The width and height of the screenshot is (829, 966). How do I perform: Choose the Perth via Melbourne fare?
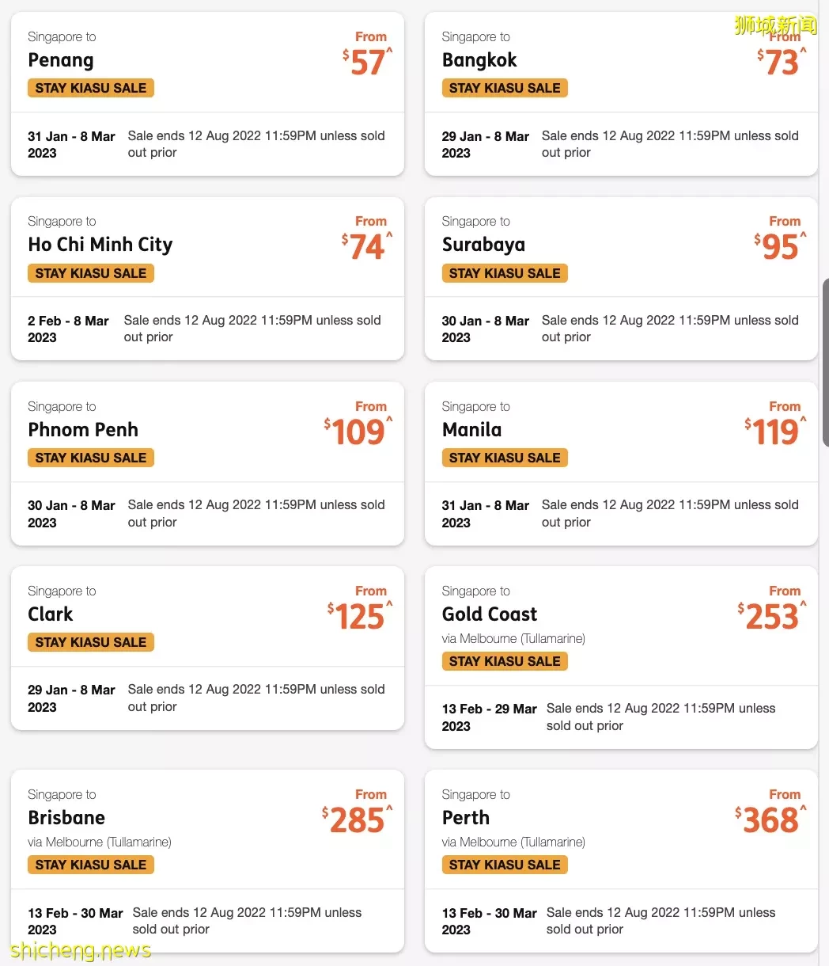(x=621, y=861)
